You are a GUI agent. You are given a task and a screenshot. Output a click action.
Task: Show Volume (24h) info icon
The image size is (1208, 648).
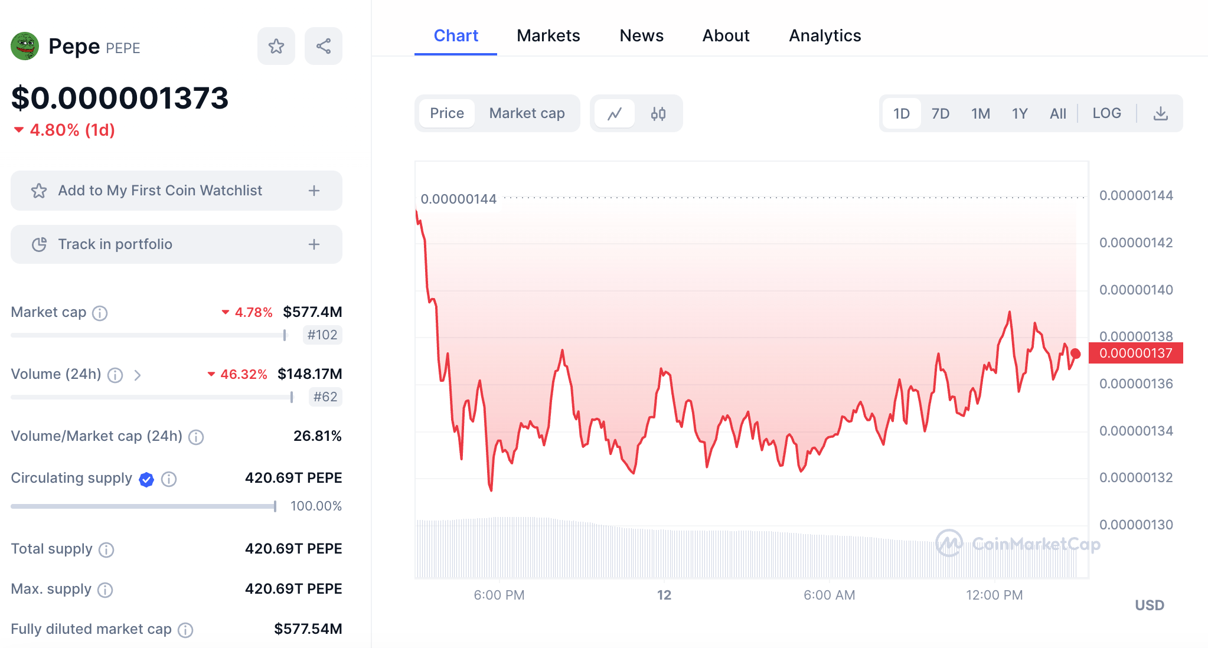(x=115, y=375)
